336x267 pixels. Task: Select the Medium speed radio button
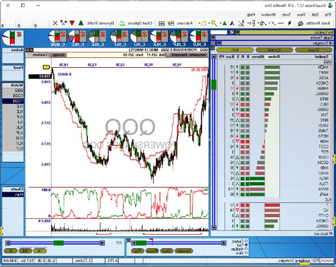[246, 249]
